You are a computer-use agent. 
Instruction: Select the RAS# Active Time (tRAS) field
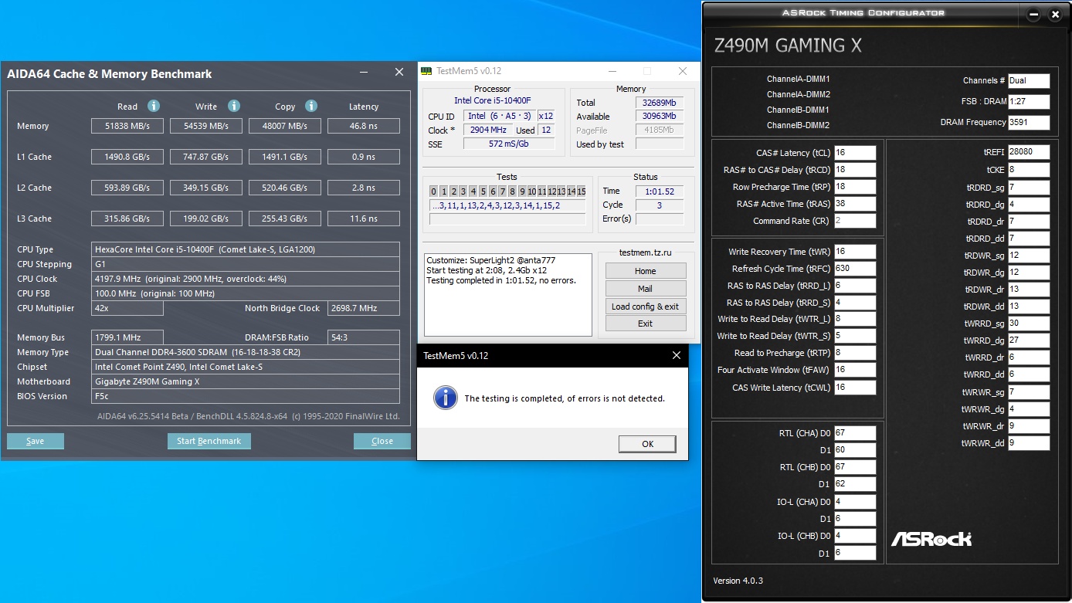pyautogui.click(x=855, y=204)
